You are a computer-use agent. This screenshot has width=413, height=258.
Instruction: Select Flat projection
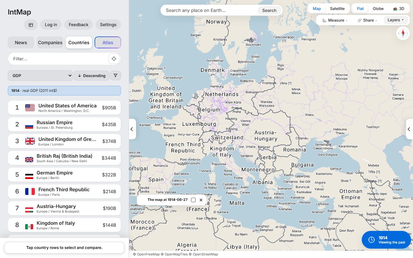(360, 9)
